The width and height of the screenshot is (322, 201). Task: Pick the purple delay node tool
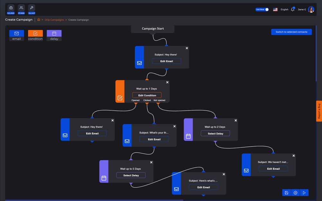pos(54,33)
